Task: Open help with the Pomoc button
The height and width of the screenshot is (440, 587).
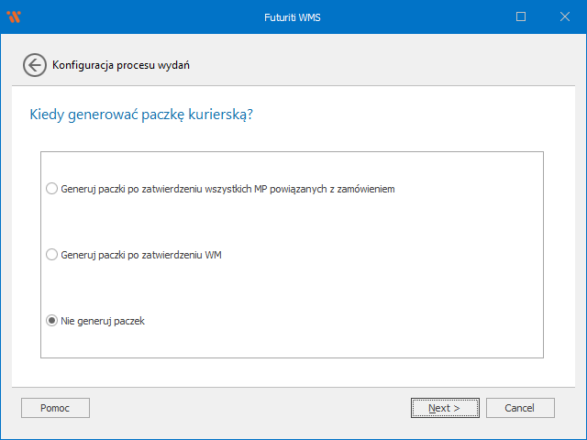Action: pos(55,408)
